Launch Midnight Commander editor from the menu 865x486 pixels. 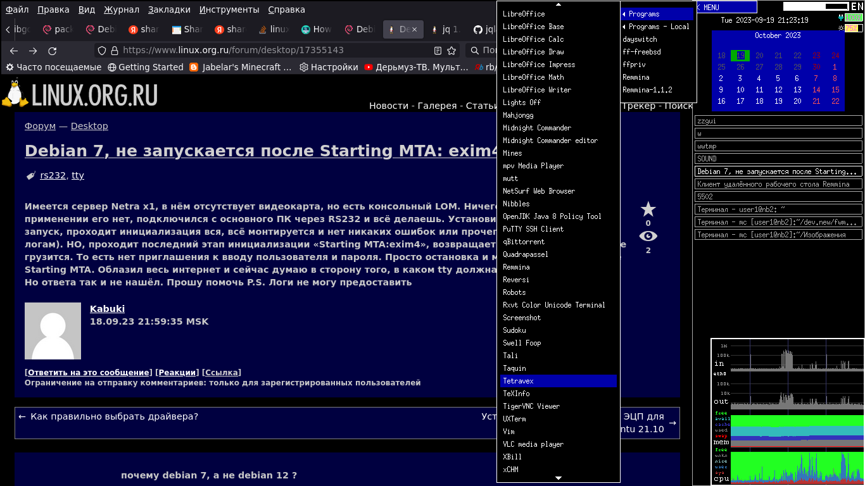pyautogui.click(x=558, y=140)
